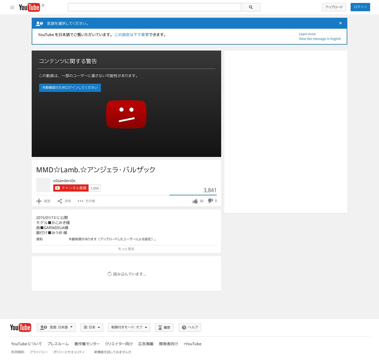379x360 pixels.
Task: Click the sad-face player error icon
Action: (x=126, y=114)
